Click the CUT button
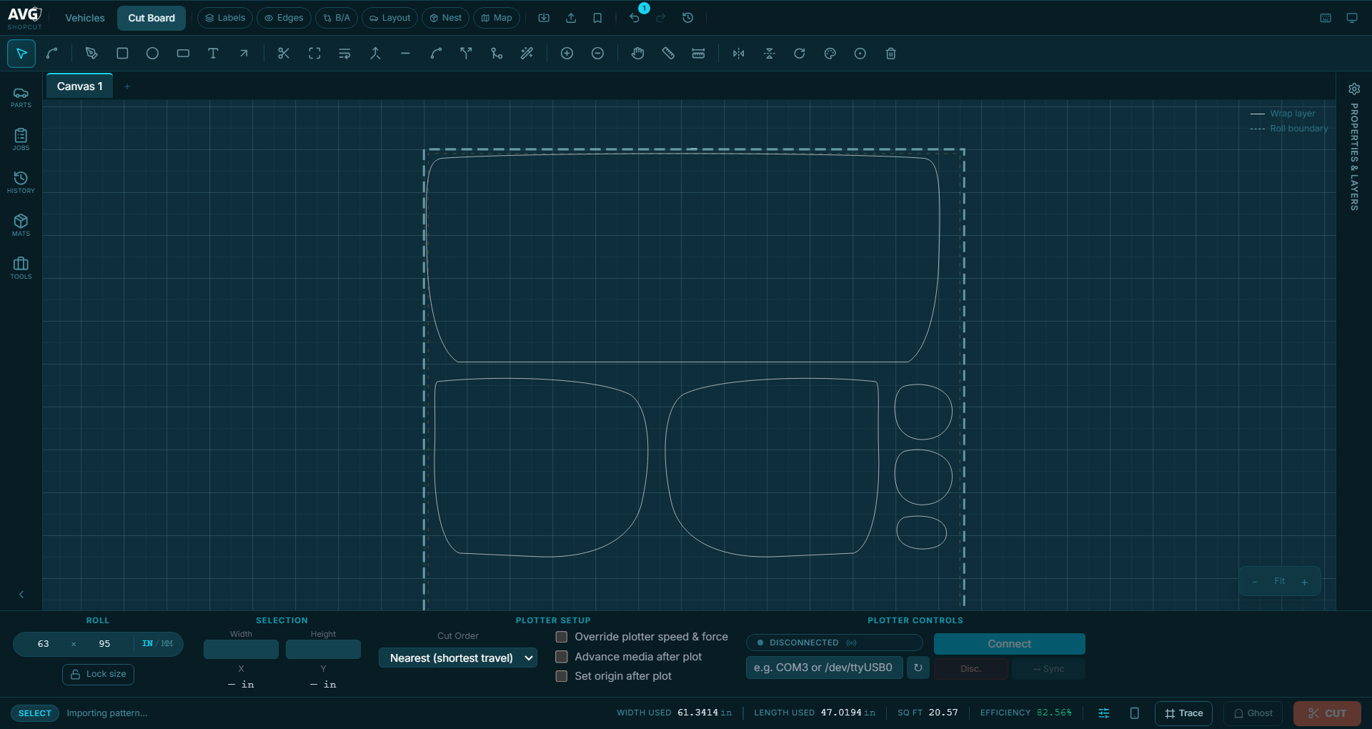This screenshot has height=729, width=1372. click(1327, 713)
